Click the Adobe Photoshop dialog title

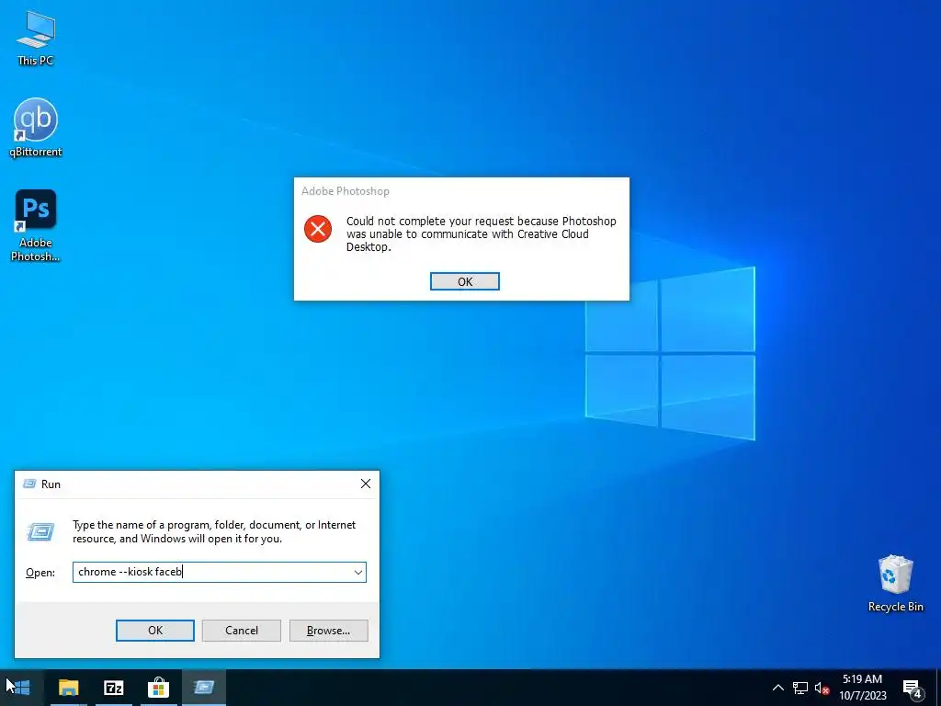346,191
